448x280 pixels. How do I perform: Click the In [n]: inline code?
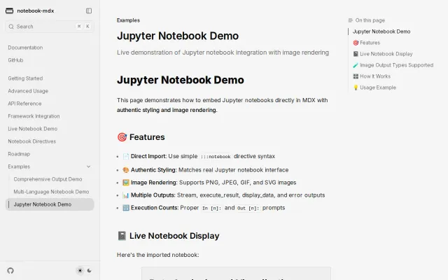(211, 208)
